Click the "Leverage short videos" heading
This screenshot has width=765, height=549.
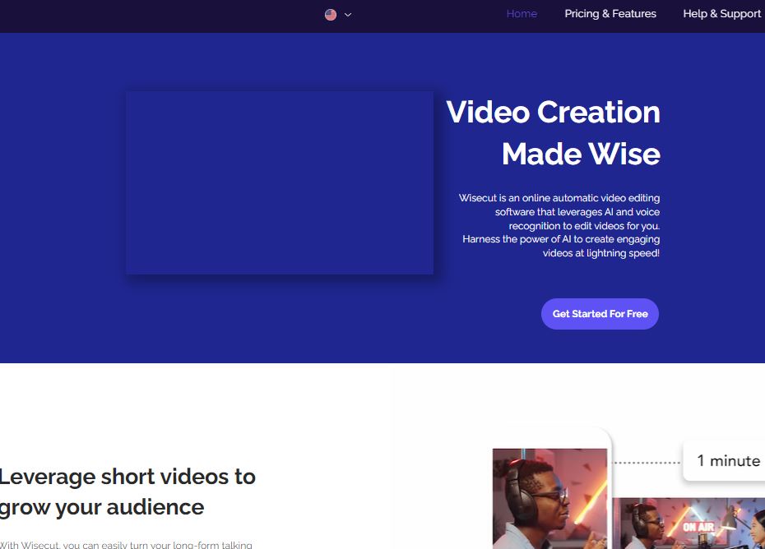click(128, 491)
